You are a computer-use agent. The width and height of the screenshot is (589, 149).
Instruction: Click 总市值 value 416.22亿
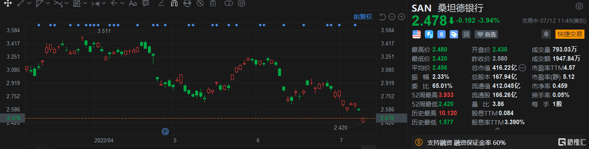504,67
